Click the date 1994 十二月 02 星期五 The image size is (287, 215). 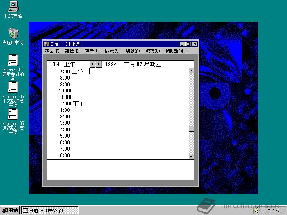[x=133, y=64]
